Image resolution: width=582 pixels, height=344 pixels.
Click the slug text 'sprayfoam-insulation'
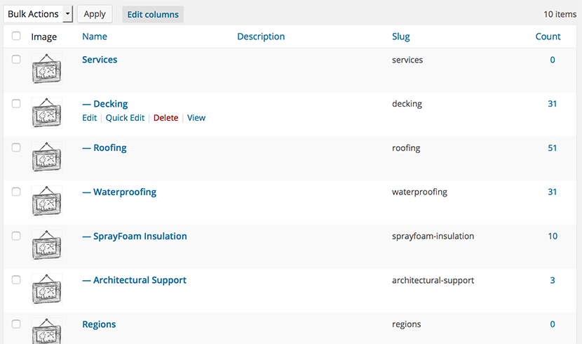tap(433, 236)
